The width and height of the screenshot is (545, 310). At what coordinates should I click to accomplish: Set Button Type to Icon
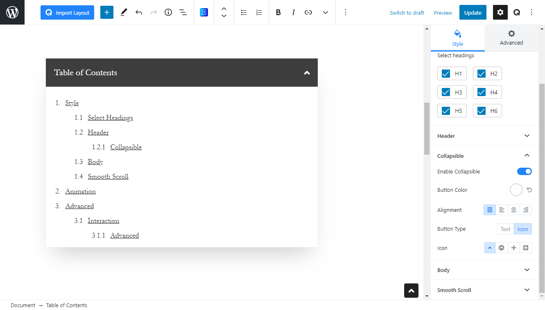point(523,229)
